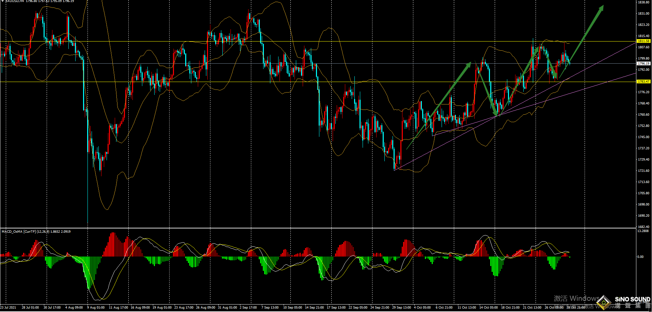
Task: Click the 9 Aug 01:00 time axis label
Action: 96,308
